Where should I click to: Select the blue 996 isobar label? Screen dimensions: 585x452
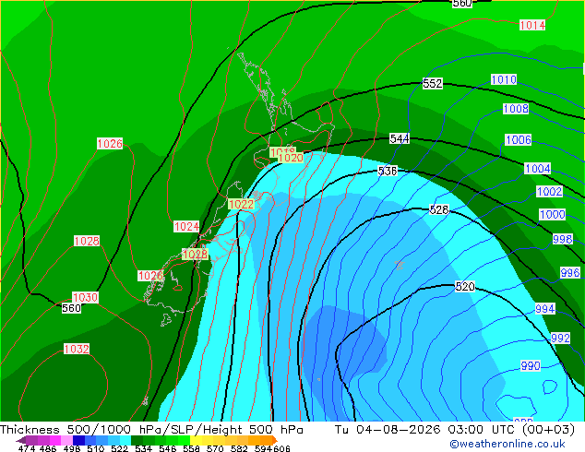pyautogui.click(x=570, y=273)
